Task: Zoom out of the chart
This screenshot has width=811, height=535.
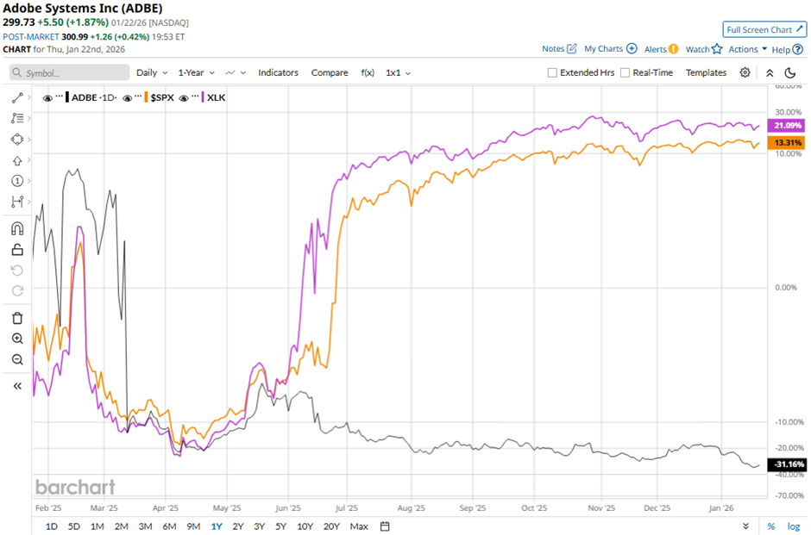Action: coord(17,359)
